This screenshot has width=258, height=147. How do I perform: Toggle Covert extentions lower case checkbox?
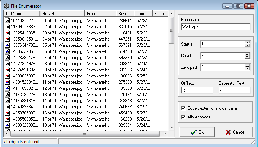pos(184,108)
